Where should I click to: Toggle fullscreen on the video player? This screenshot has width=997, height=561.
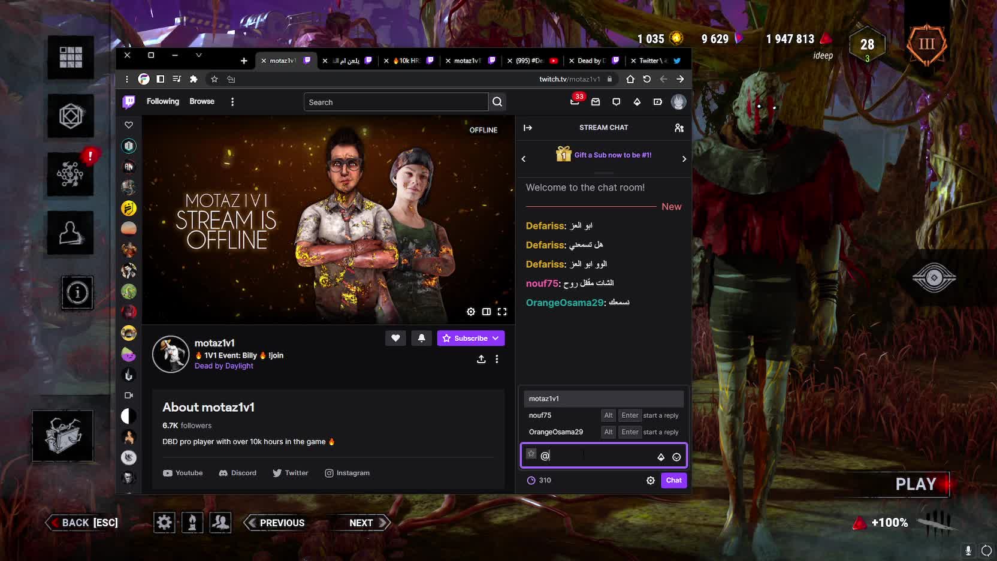(502, 312)
